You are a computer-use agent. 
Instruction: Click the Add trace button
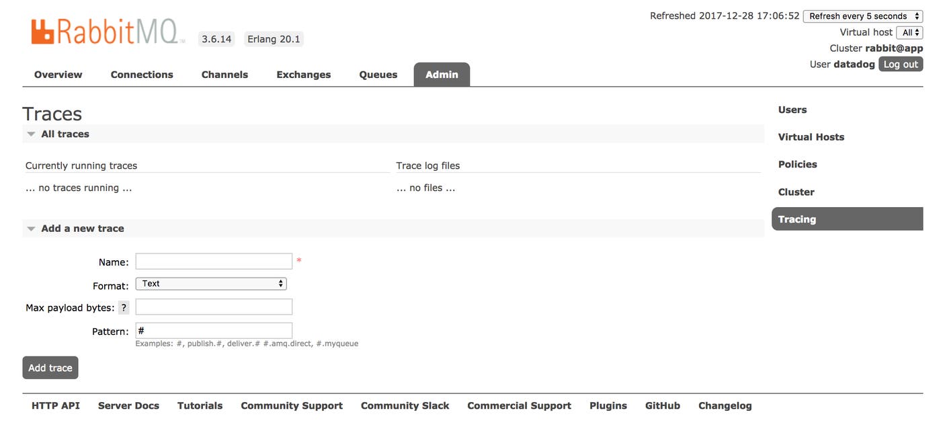click(50, 368)
